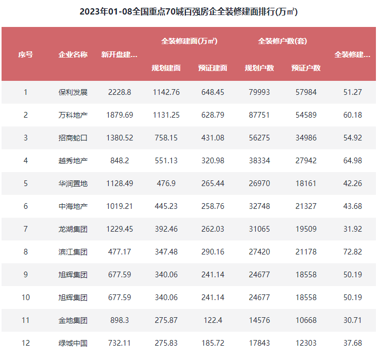The image size is (378, 354).
Task: Click value 60.18 in row 2
Action: coord(353,115)
